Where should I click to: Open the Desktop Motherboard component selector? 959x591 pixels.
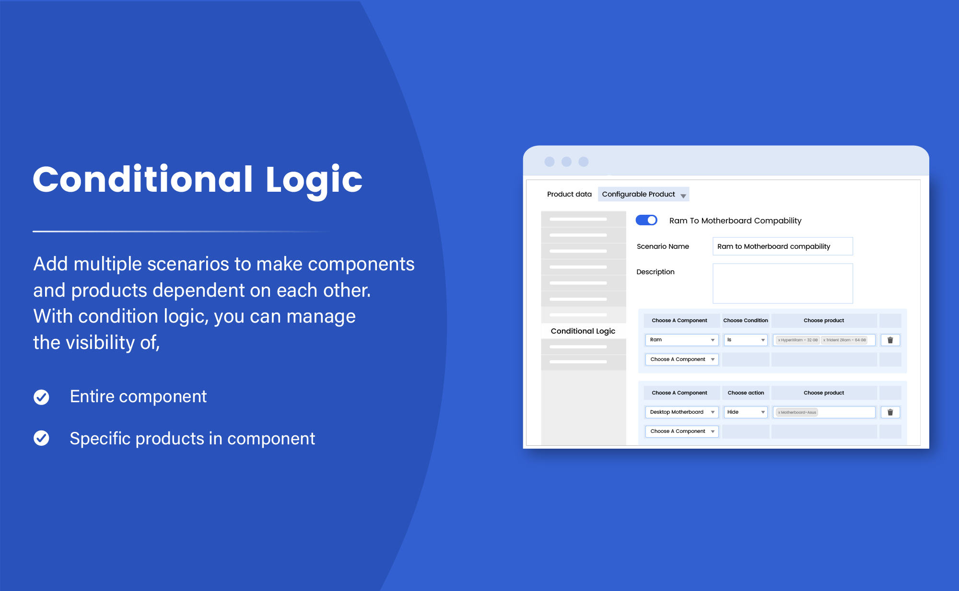(x=681, y=412)
